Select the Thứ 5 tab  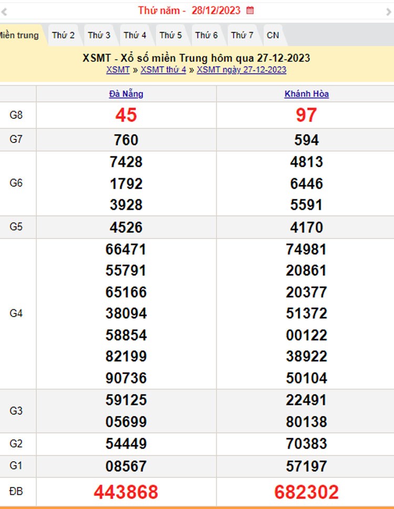pyautogui.click(x=171, y=36)
